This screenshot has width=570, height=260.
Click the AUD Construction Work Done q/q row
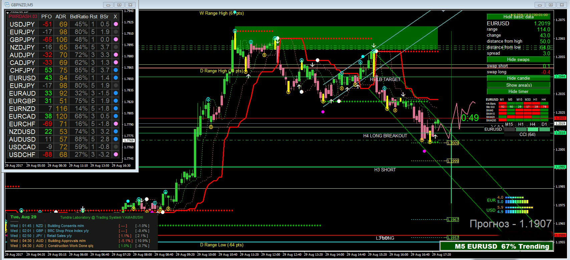80,246
